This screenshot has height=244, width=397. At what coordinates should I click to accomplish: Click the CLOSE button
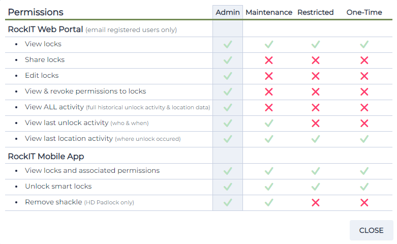pos(371,230)
